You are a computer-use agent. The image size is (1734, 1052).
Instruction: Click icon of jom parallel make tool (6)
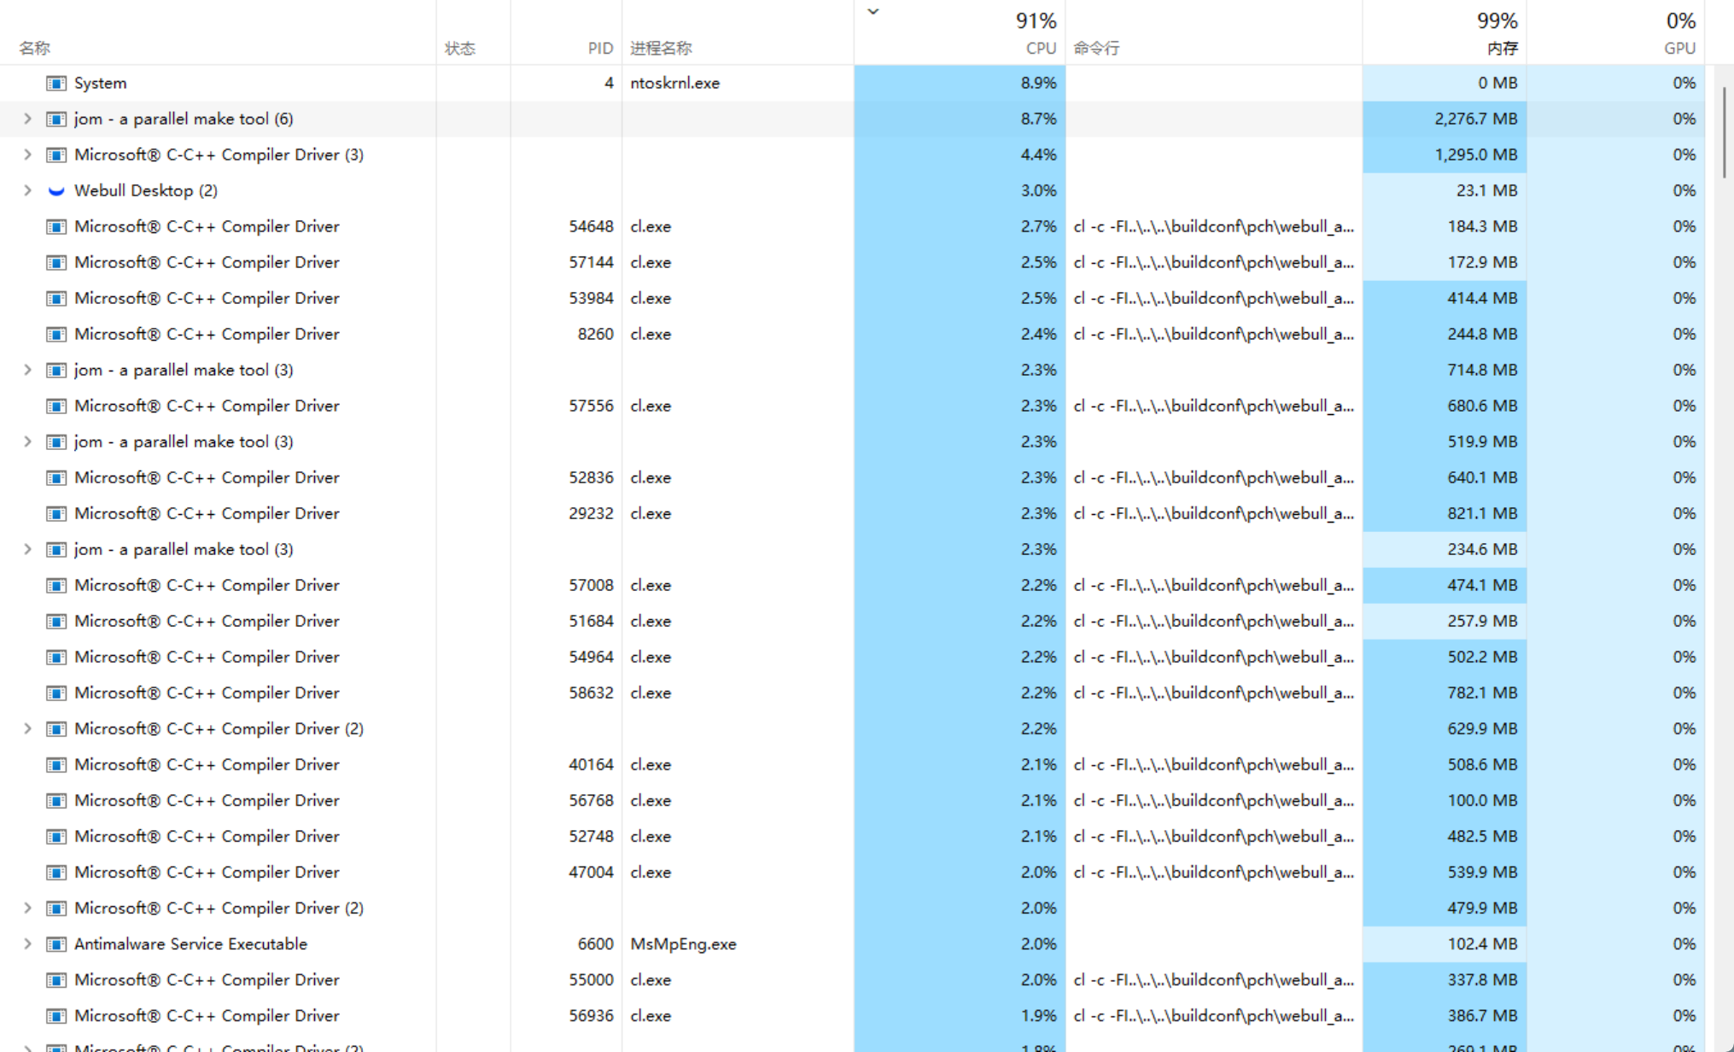pyautogui.click(x=56, y=119)
